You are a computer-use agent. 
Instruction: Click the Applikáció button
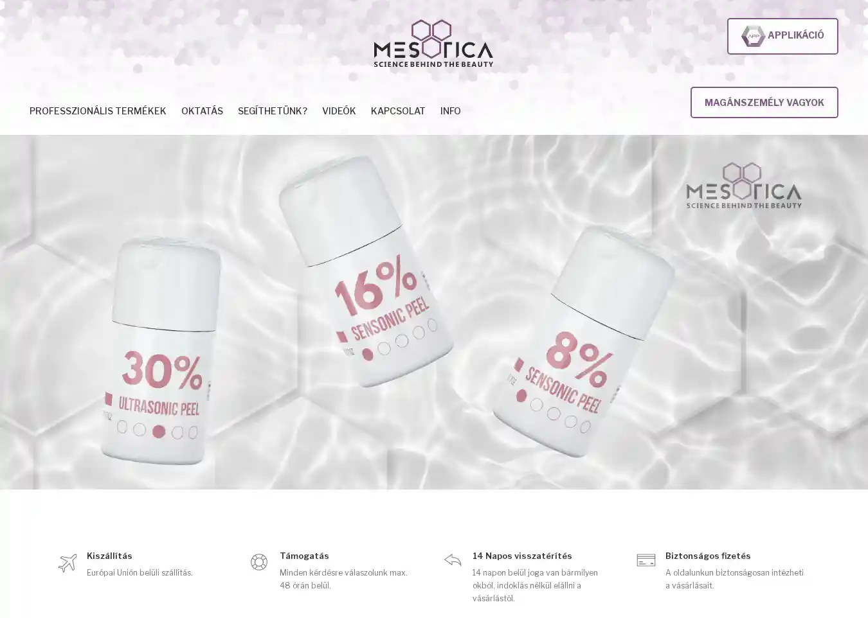[782, 36]
